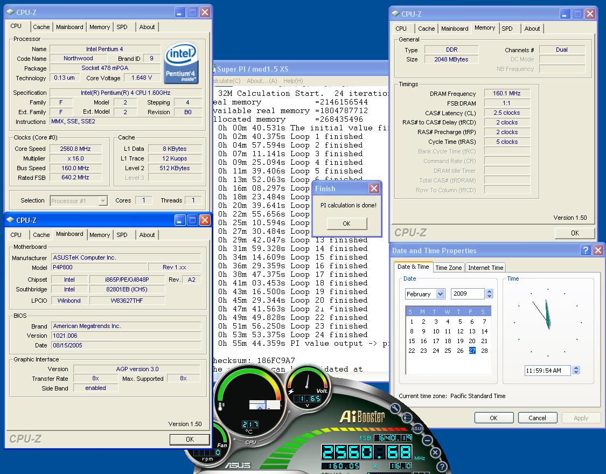Click OK in the Mainboard CPU-Z window
This screenshot has height=474, width=606.
click(190, 439)
